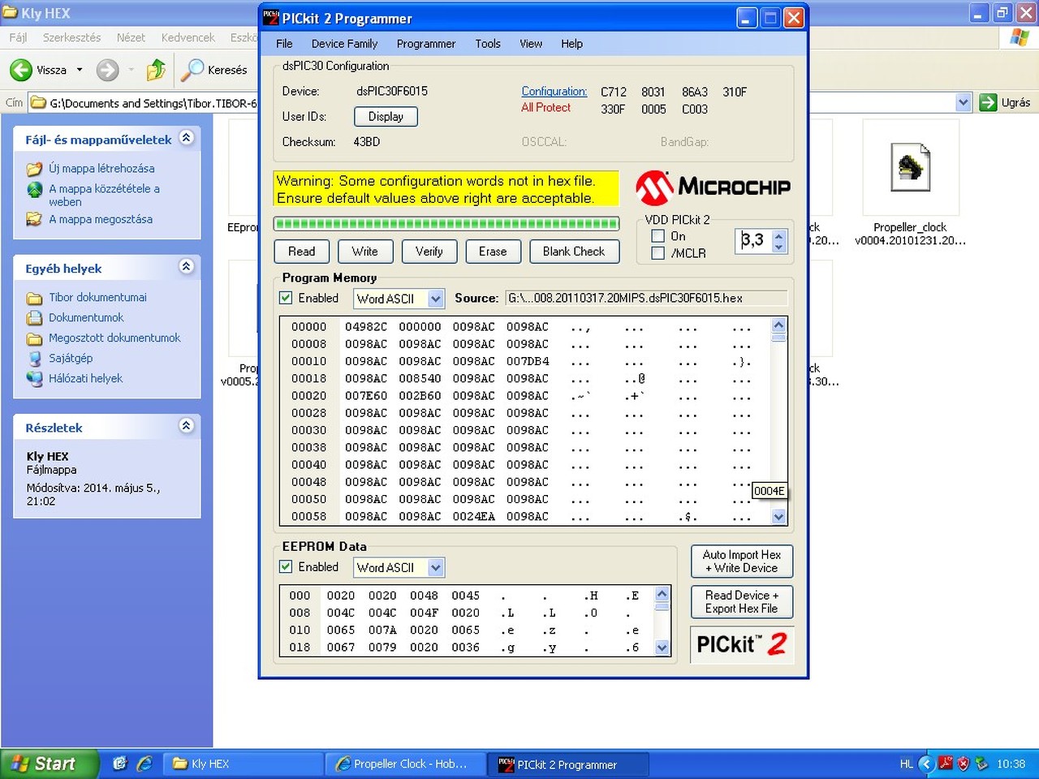This screenshot has height=779, width=1039.
Task: Open the PICkit Tools menu
Action: (x=488, y=44)
